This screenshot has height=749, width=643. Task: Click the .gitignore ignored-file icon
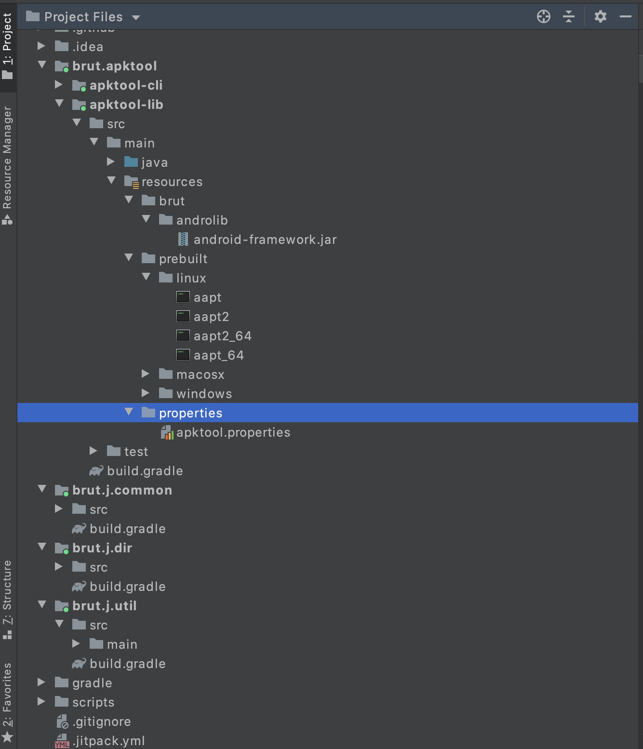(62, 721)
